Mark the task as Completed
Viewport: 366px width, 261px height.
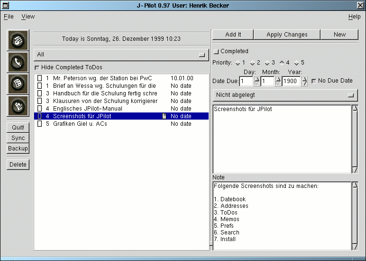(216, 51)
